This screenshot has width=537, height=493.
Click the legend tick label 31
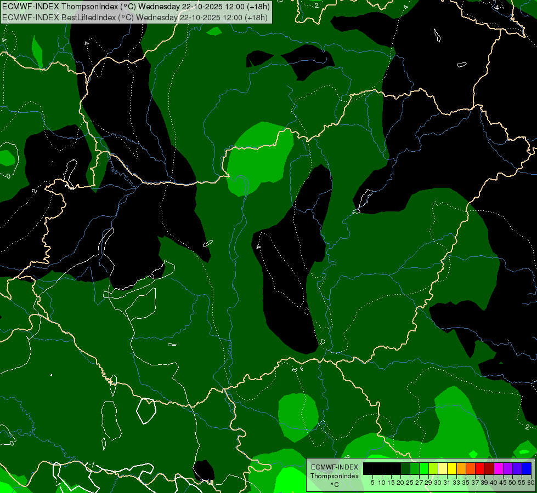(x=447, y=483)
